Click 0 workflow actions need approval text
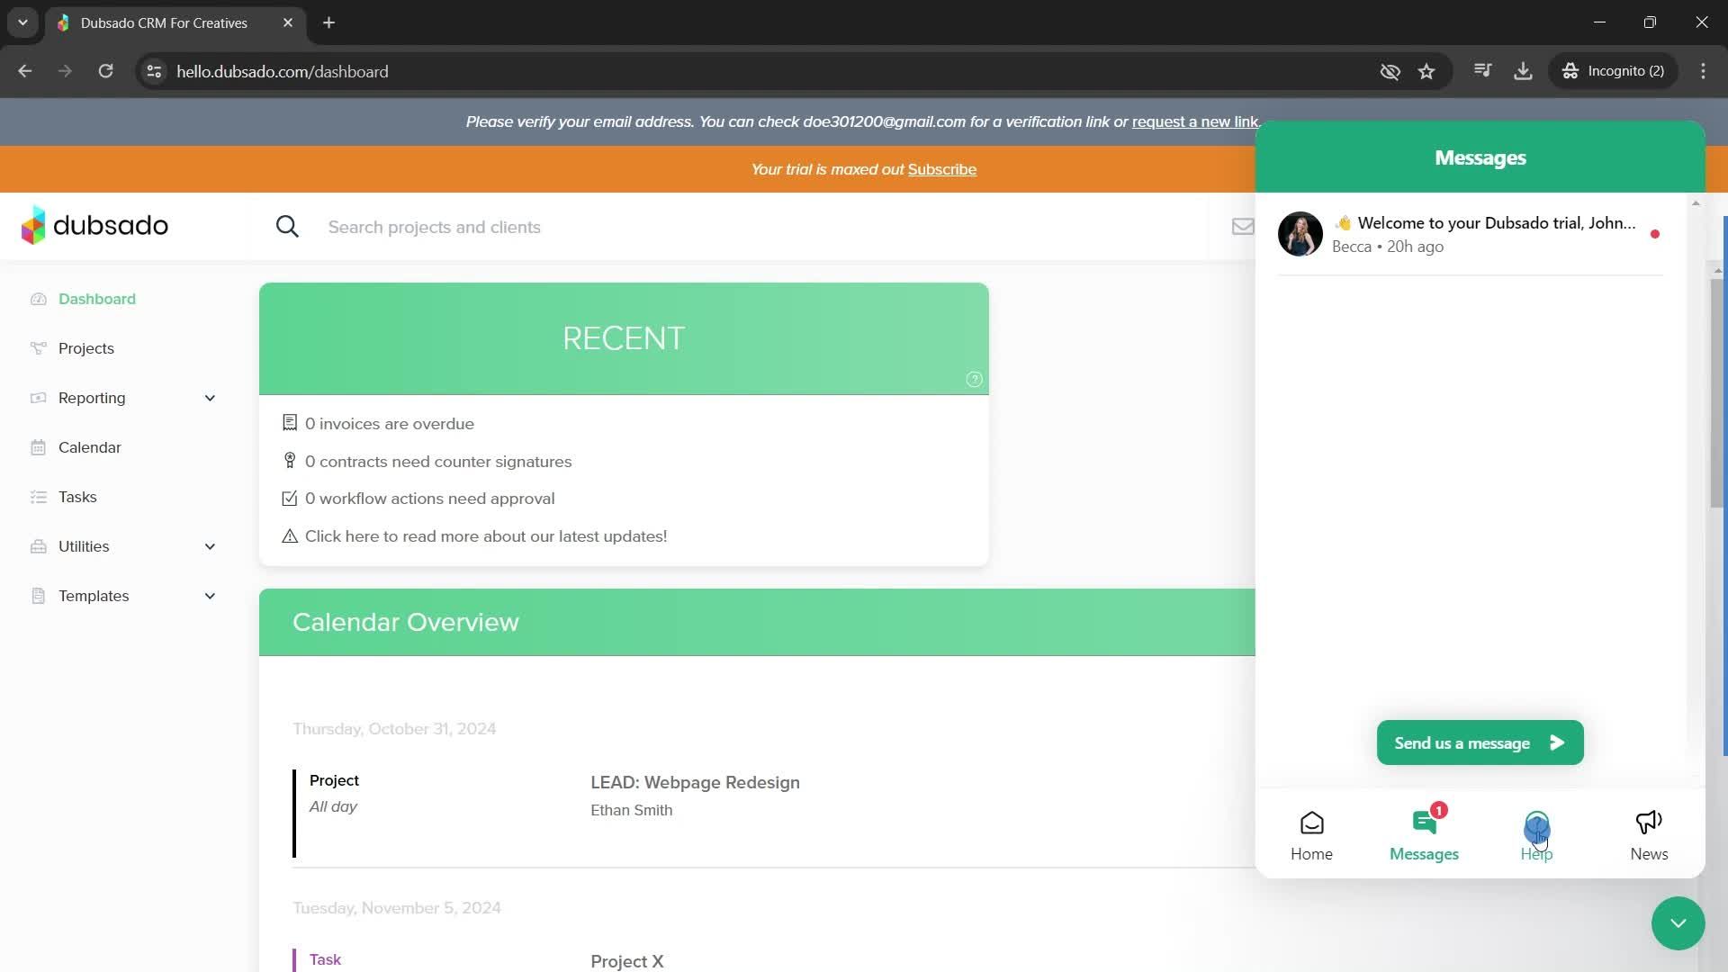1728x972 pixels. [x=429, y=499]
